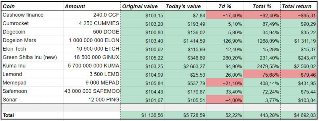Click the Total row label cell
The height and width of the screenshot is (121, 319).
[32, 115]
